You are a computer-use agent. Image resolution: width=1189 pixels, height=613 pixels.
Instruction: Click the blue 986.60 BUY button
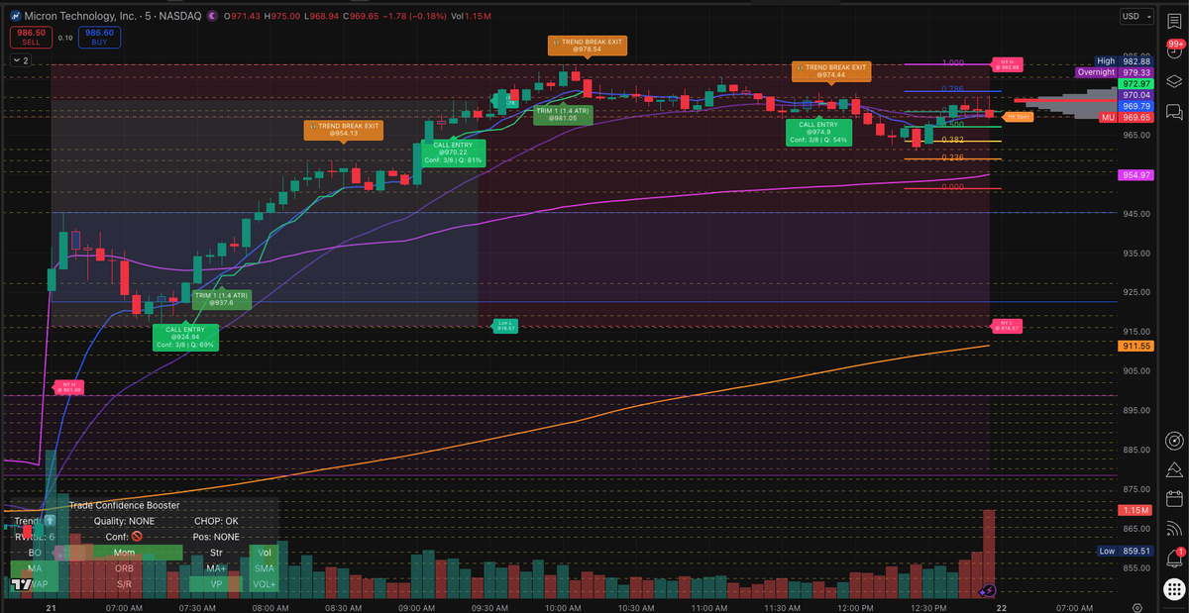pyautogui.click(x=102, y=38)
